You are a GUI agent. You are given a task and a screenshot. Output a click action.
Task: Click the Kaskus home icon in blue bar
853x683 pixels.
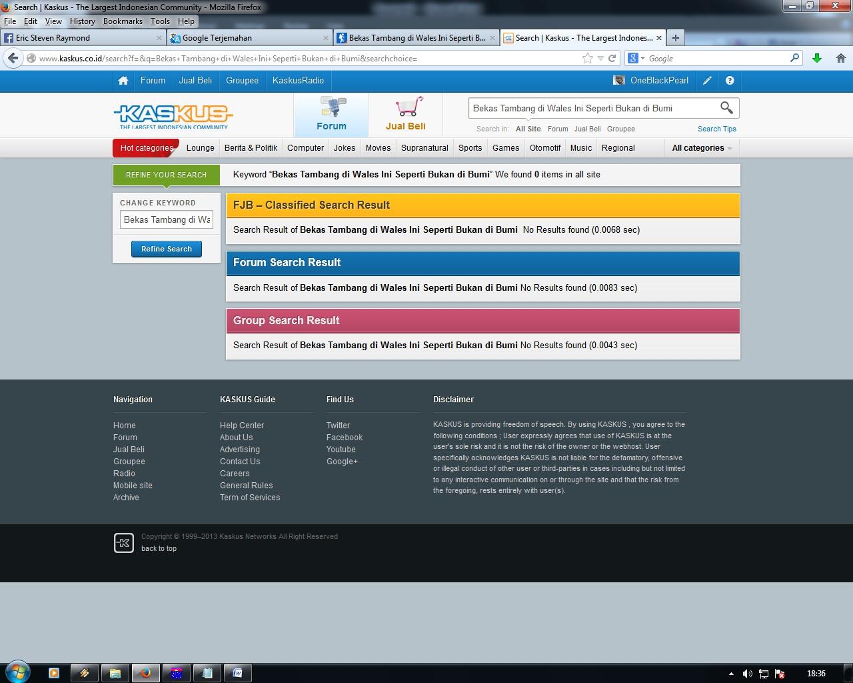[x=123, y=81]
